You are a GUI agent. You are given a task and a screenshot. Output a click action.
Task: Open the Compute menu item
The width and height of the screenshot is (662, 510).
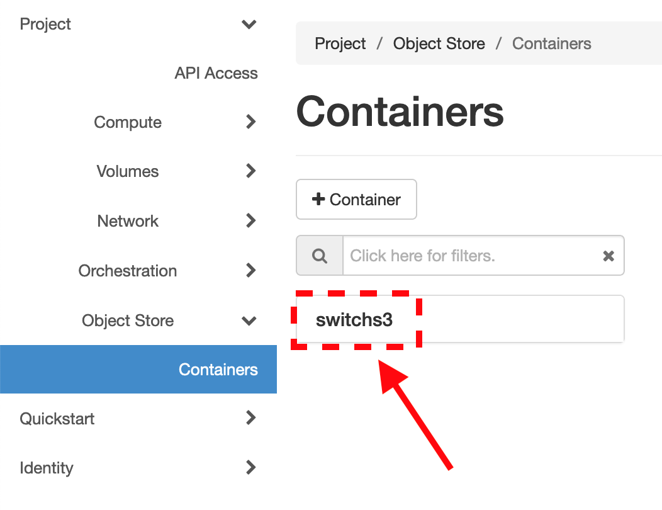tap(128, 122)
